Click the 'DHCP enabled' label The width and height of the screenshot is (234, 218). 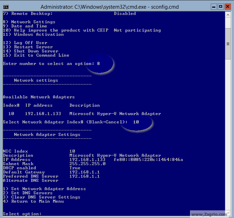tap(19, 168)
